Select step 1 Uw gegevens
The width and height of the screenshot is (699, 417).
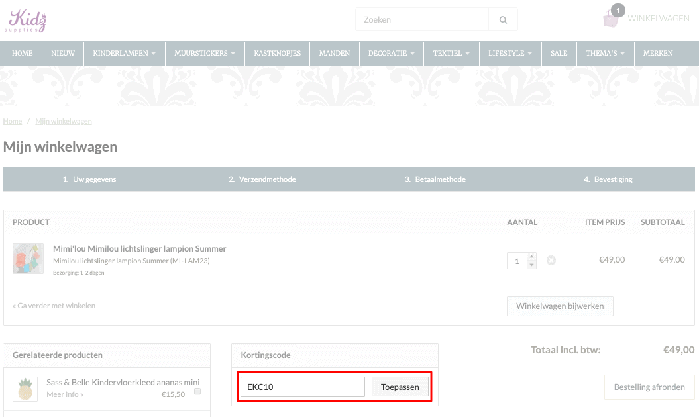89,179
